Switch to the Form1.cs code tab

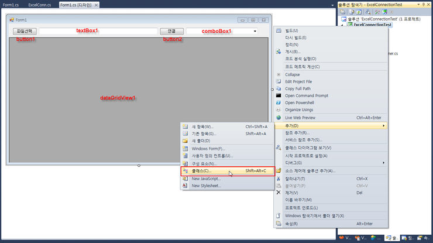pyautogui.click(x=10, y=5)
